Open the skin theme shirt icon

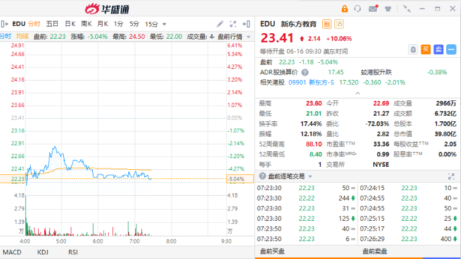click(x=388, y=9)
